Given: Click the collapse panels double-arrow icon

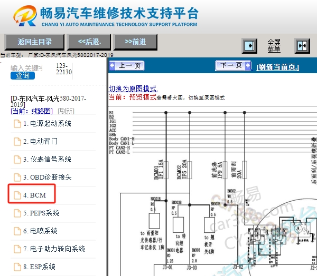Looking at the screenshot, I should [302, 46].
